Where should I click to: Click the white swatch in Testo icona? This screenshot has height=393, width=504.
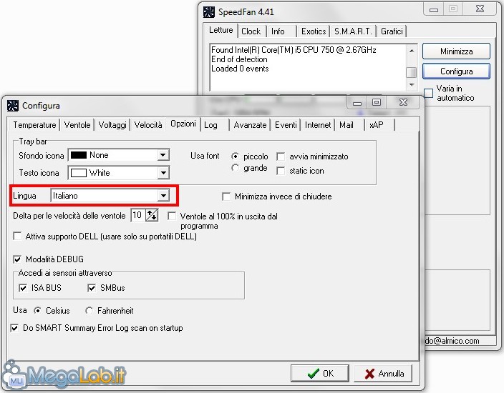point(79,173)
